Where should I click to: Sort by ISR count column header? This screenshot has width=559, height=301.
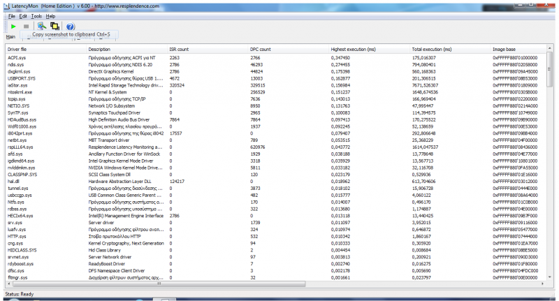[179, 50]
